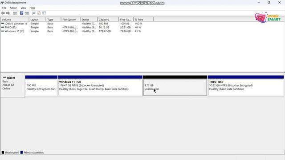285x160 pixels.
Task: Open the View menu
Action: coord(23,8)
